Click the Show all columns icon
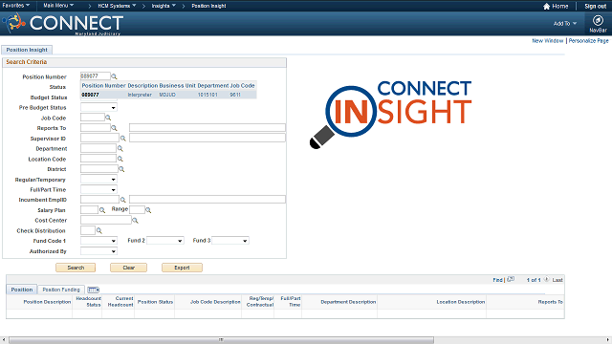The height and width of the screenshot is (344, 612). 94,290
